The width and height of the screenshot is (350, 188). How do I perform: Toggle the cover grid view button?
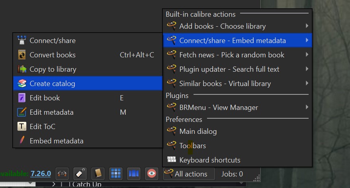[x=115, y=174]
